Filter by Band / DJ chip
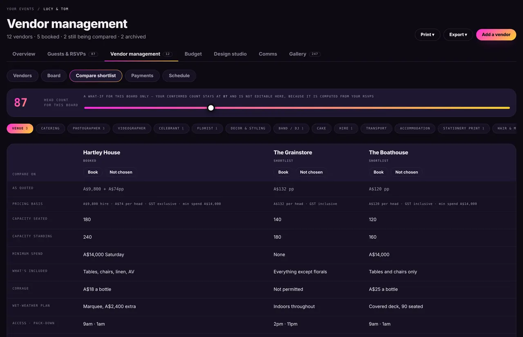Viewport: 523px width, 337px height. (291, 128)
